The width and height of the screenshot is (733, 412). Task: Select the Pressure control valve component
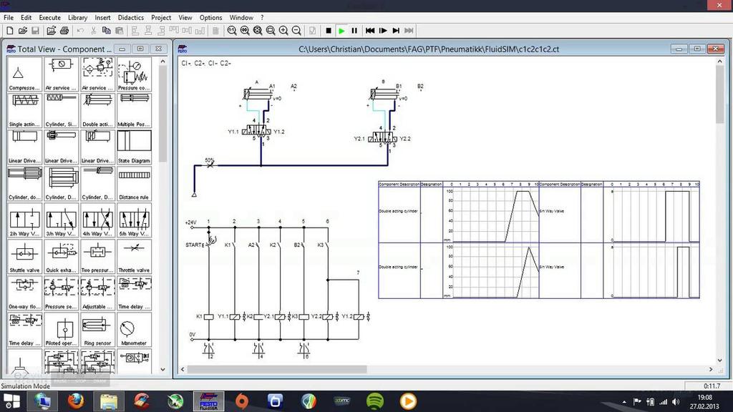click(134, 74)
